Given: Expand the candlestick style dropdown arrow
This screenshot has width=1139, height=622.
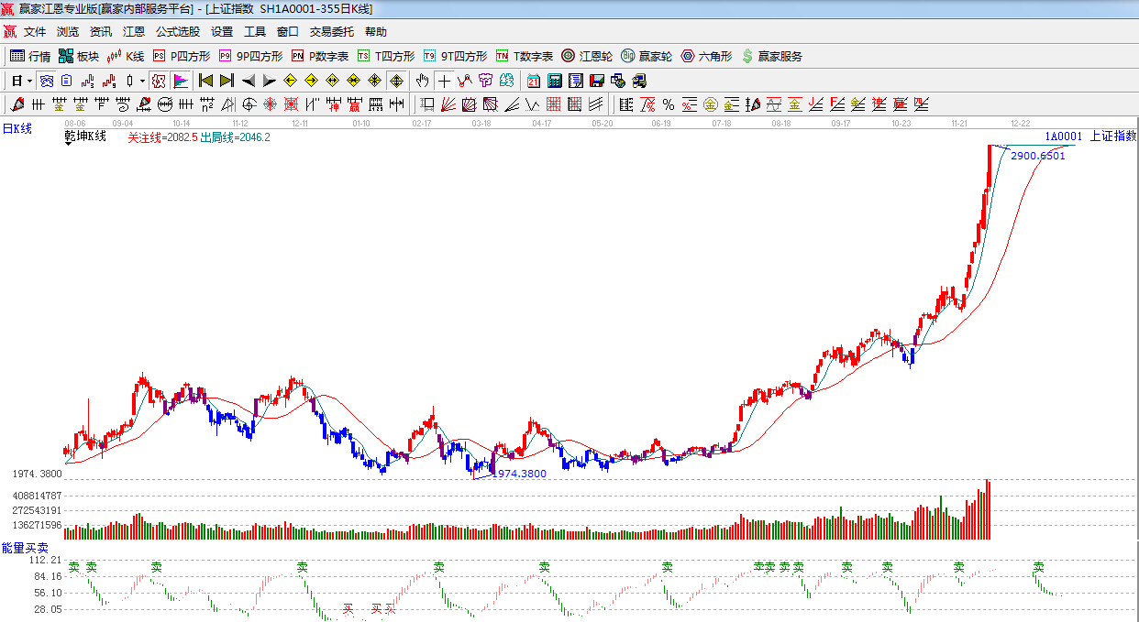Looking at the screenshot, I should 142,81.
